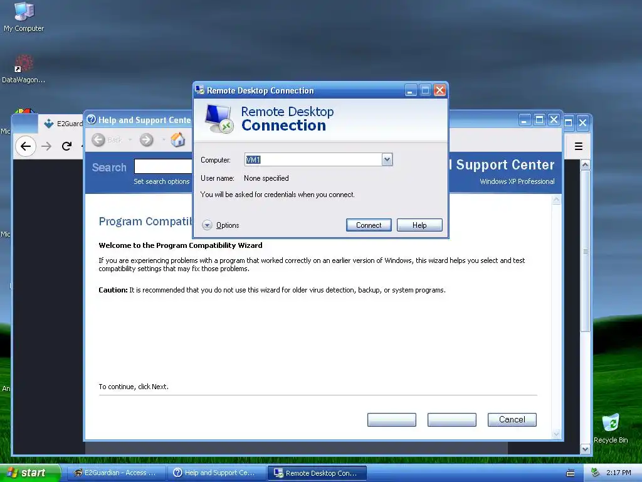
Task: Click 'To continue, click Next.' text
Action: tap(134, 387)
